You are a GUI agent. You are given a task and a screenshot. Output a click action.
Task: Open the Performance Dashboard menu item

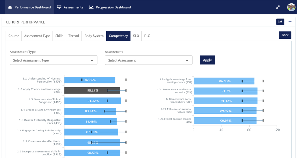30,7
